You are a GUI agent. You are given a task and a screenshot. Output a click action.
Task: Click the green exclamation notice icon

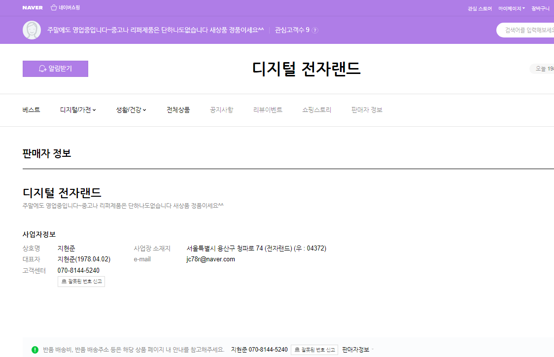[35, 350]
